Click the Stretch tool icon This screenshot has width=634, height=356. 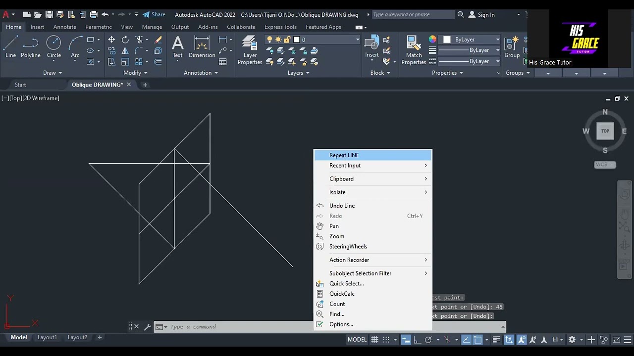pyautogui.click(x=111, y=62)
